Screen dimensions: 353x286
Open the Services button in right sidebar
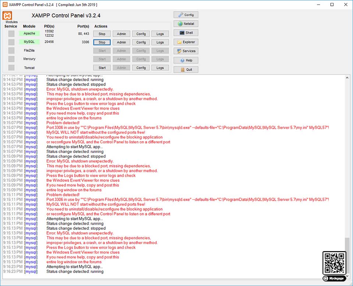click(186, 51)
